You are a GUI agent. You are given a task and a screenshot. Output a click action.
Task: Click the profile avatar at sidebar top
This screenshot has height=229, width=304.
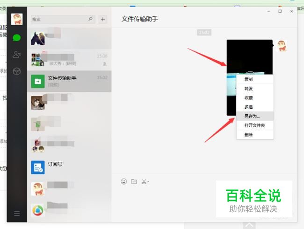tap(17, 19)
